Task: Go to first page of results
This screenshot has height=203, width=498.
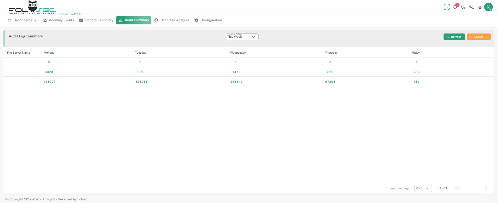Action: coord(457,188)
